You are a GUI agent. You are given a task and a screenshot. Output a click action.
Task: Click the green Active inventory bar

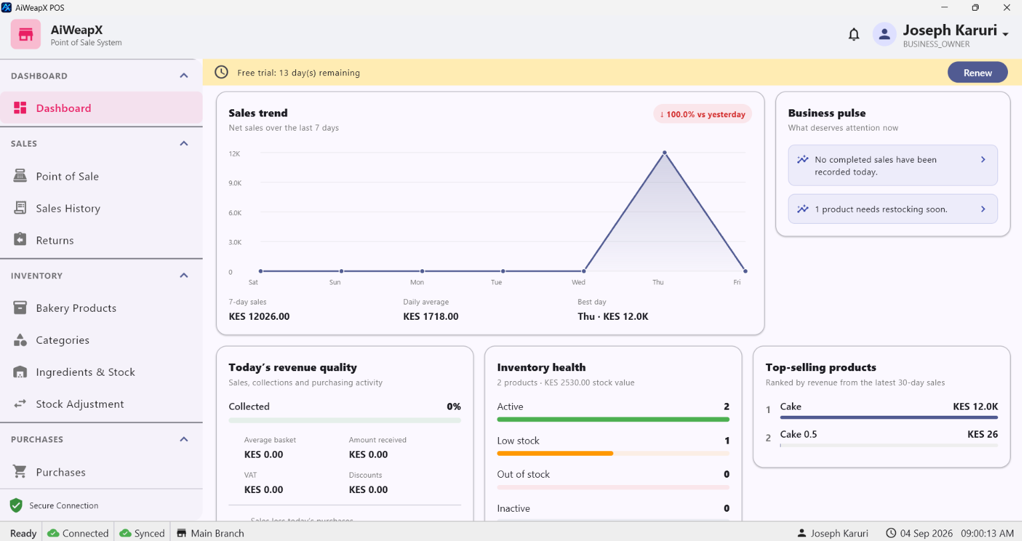point(613,420)
